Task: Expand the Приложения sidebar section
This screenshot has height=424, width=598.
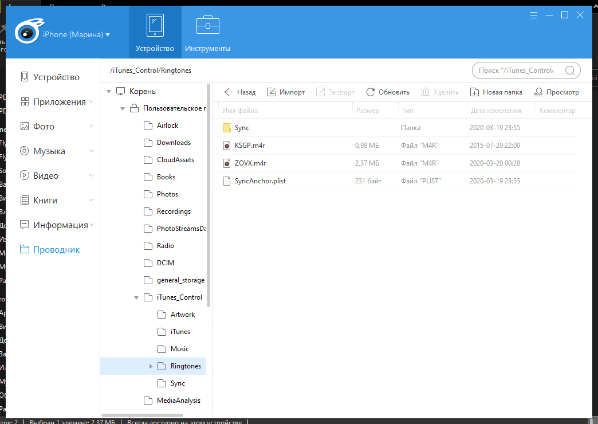Action: pos(92,102)
